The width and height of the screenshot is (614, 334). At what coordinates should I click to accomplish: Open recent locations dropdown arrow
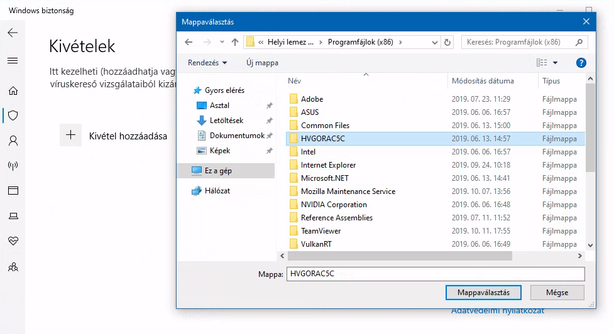[222, 42]
